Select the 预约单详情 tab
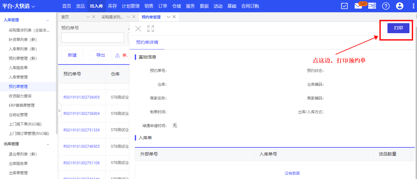The height and width of the screenshot is (179, 417). 147,43
